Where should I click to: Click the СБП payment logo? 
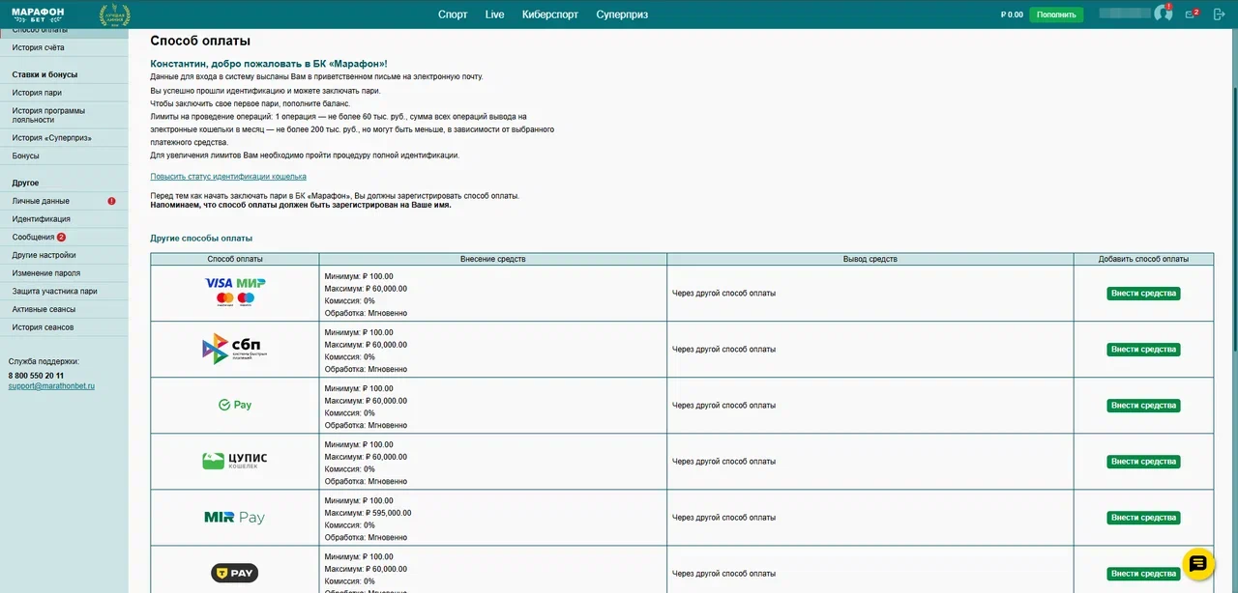(x=233, y=349)
